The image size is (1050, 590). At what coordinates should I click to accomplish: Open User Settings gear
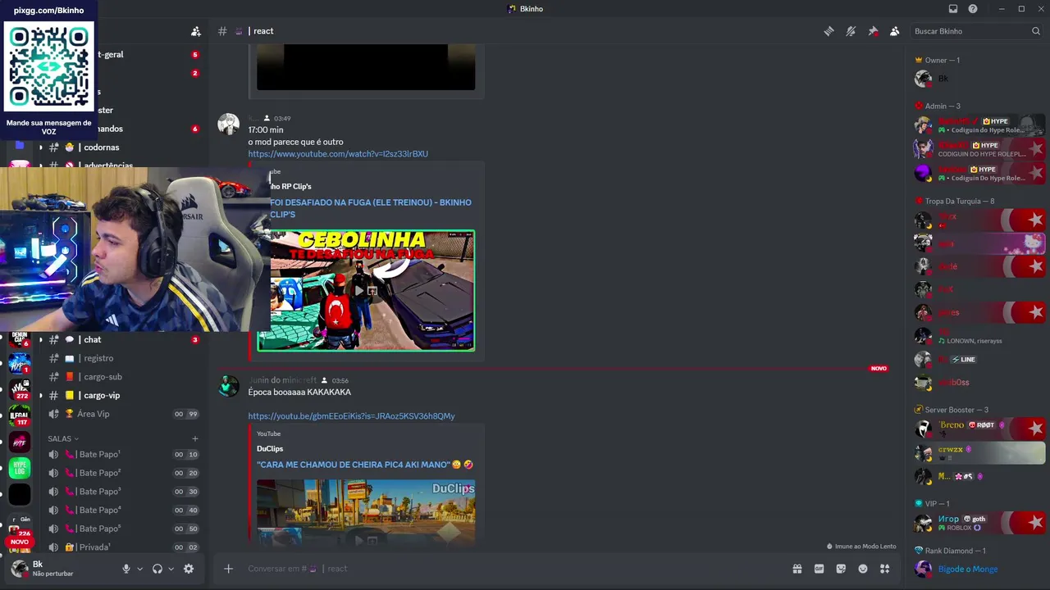[189, 569]
